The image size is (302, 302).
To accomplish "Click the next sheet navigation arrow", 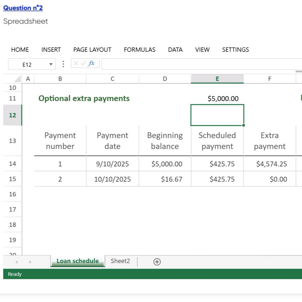I will click(30, 262).
